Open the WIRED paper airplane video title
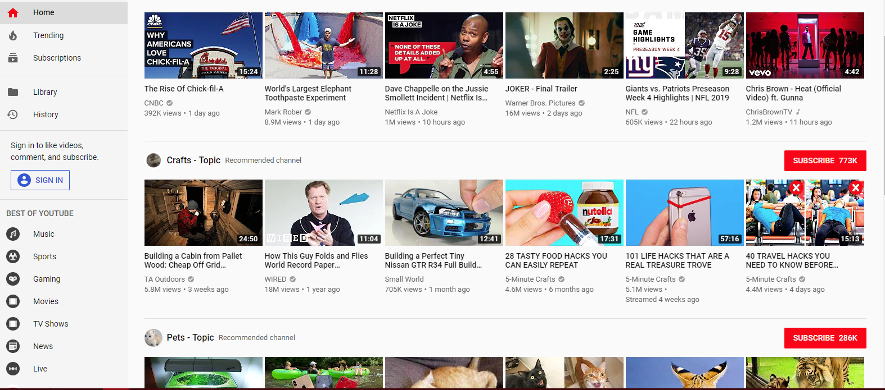Screen dimensions: 885x390 click(x=316, y=260)
